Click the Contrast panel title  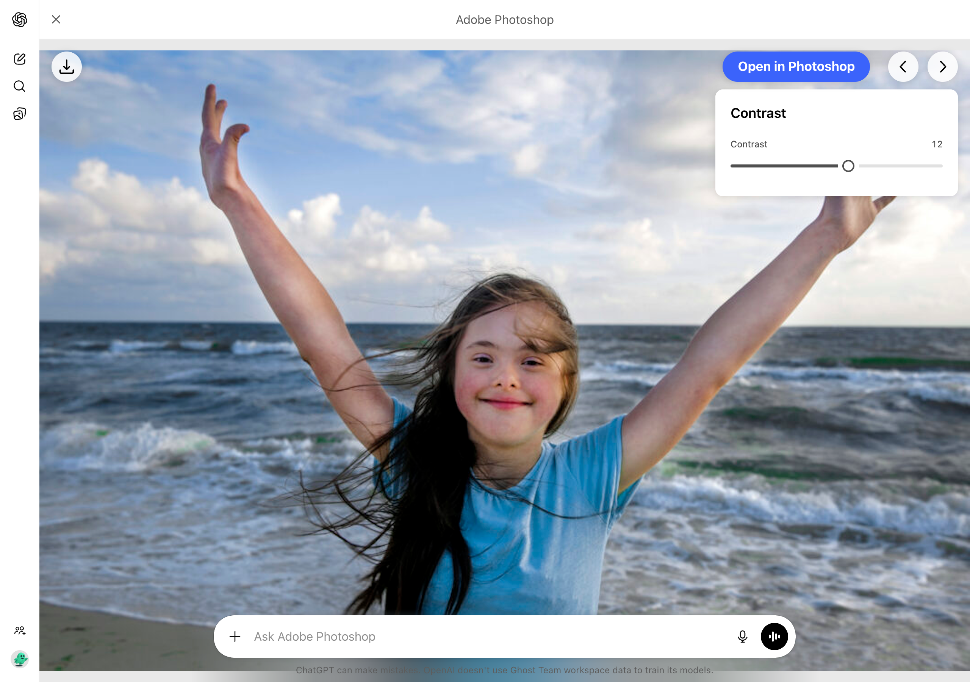pyautogui.click(x=757, y=113)
